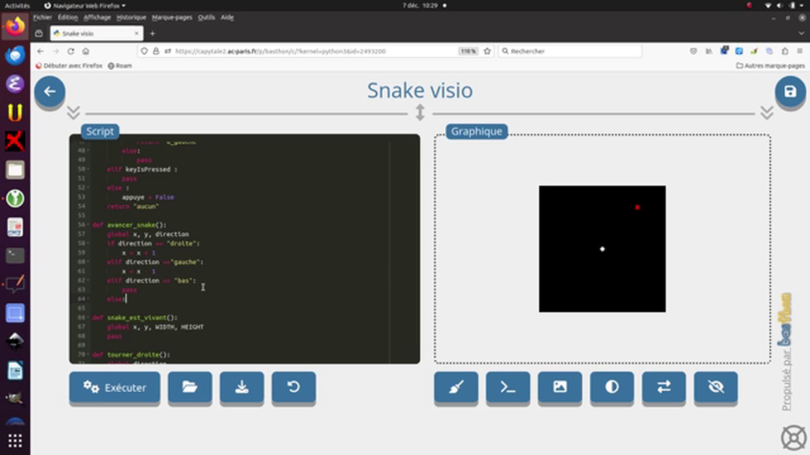Download the script via the download icon
This screenshot has height=455, width=810.
point(241,387)
